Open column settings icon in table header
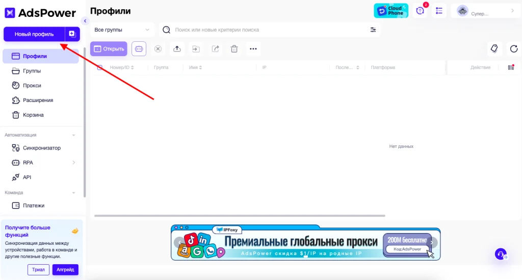Image resolution: width=522 pixels, height=280 pixels. tap(511, 67)
